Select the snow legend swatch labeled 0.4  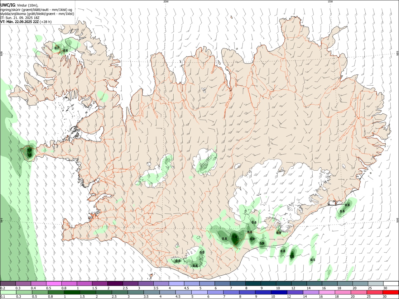(38, 284)
